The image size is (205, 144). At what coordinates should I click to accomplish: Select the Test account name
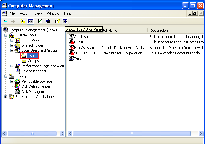(78, 59)
